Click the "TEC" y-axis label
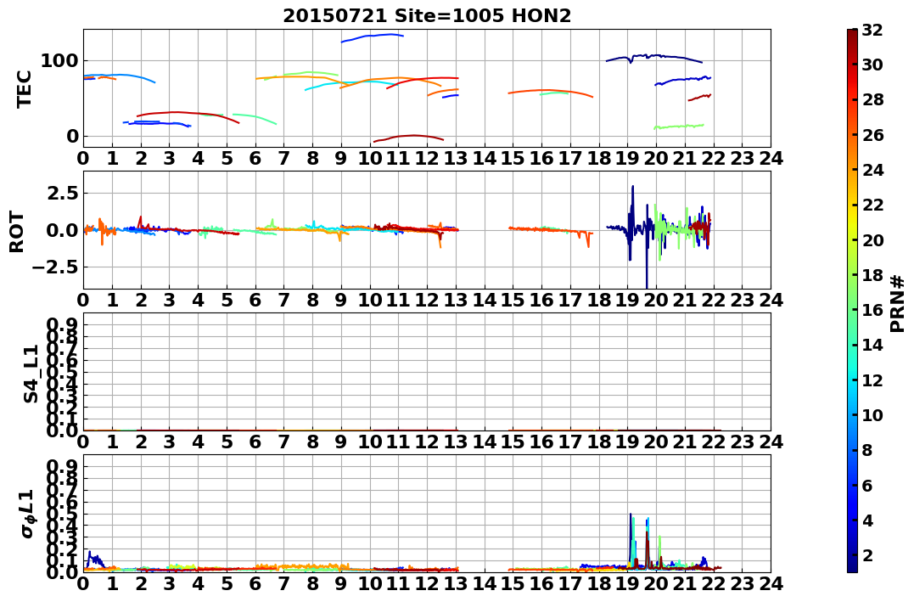914x602 pixels. [24, 88]
